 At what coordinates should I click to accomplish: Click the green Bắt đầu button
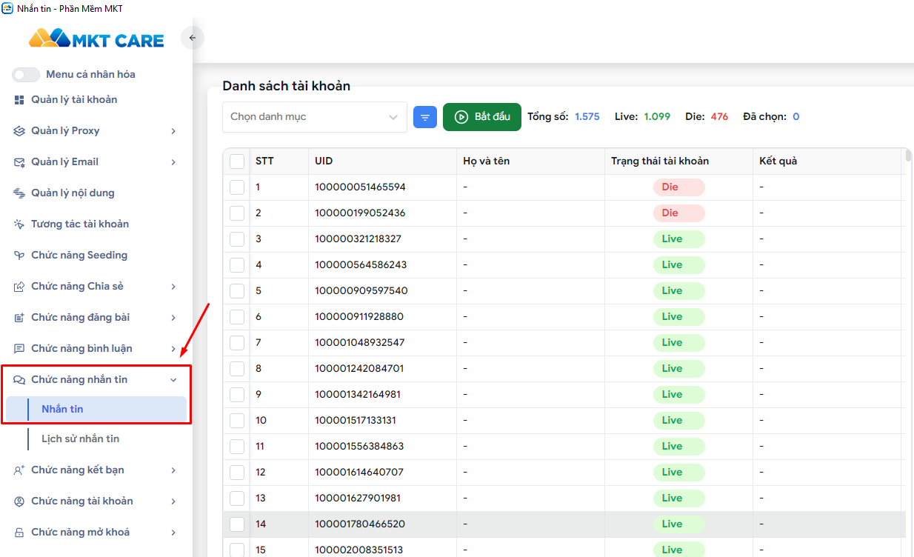(x=482, y=117)
